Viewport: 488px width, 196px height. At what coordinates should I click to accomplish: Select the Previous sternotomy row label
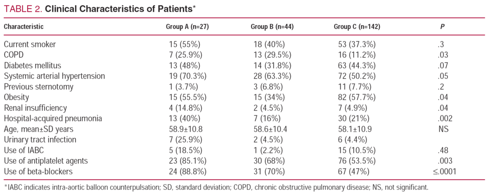[x=39, y=86]
